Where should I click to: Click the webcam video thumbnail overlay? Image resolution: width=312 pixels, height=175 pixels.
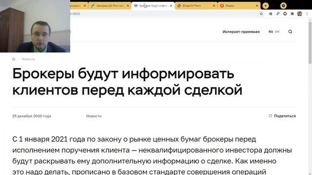pos(35,26)
